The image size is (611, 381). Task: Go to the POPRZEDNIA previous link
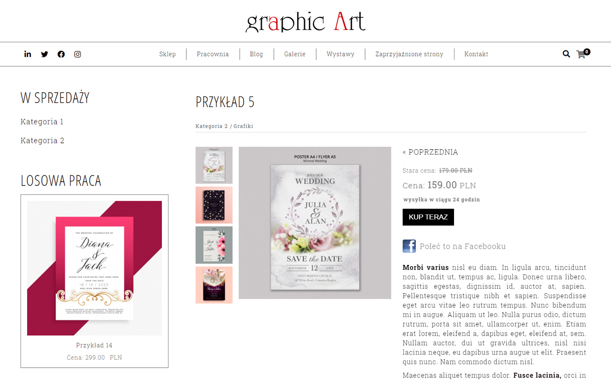pyautogui.click(x=430, y=152)
